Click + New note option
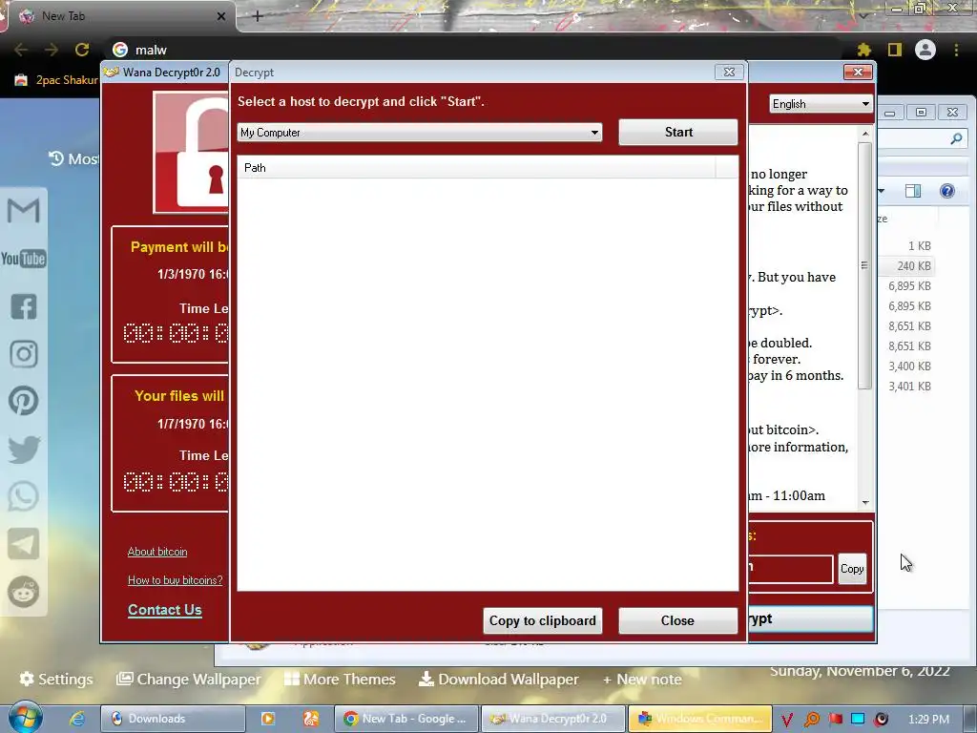This screenshot has height=733, width=977. pos(642,679)
